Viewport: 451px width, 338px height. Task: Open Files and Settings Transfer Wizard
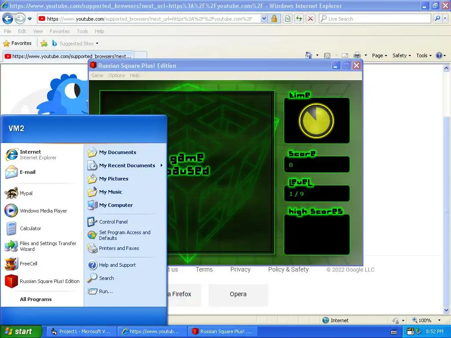(x=43, y=246)
